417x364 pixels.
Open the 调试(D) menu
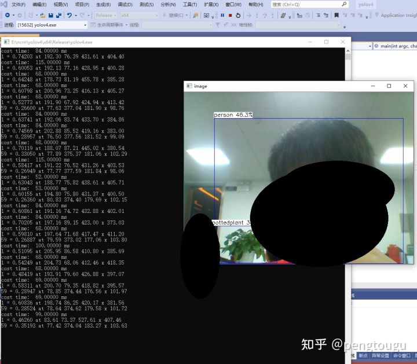tap(125, 5)
